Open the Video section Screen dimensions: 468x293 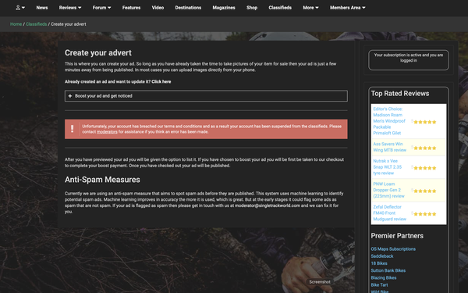[x=158, y=8]
